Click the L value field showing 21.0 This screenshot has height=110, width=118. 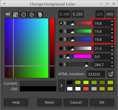(x=102, y=49)
